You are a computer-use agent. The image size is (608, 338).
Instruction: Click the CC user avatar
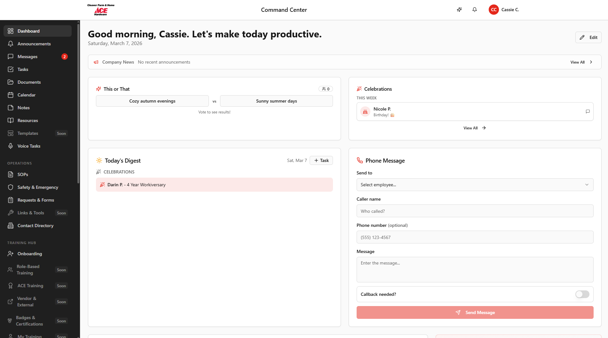click(494, 10)
